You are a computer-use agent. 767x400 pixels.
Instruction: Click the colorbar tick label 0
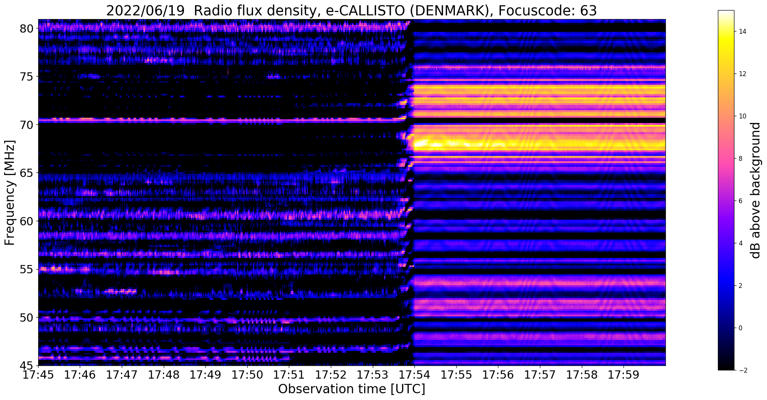[x=740, y=328]
